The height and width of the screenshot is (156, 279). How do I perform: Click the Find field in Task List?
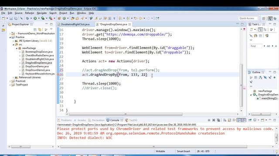[256, 46]
